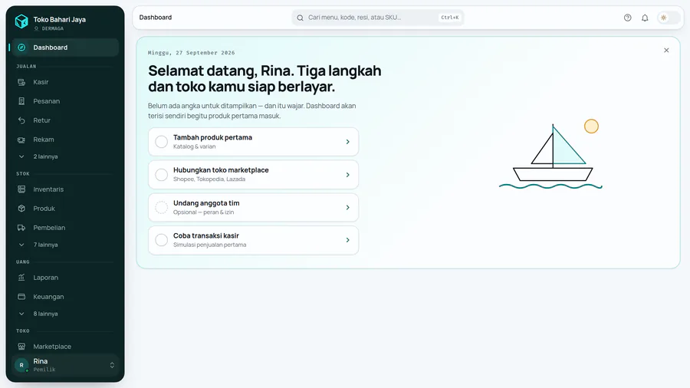
Task: Open the Rekam menu label
Action: click(x=44, y=140)
